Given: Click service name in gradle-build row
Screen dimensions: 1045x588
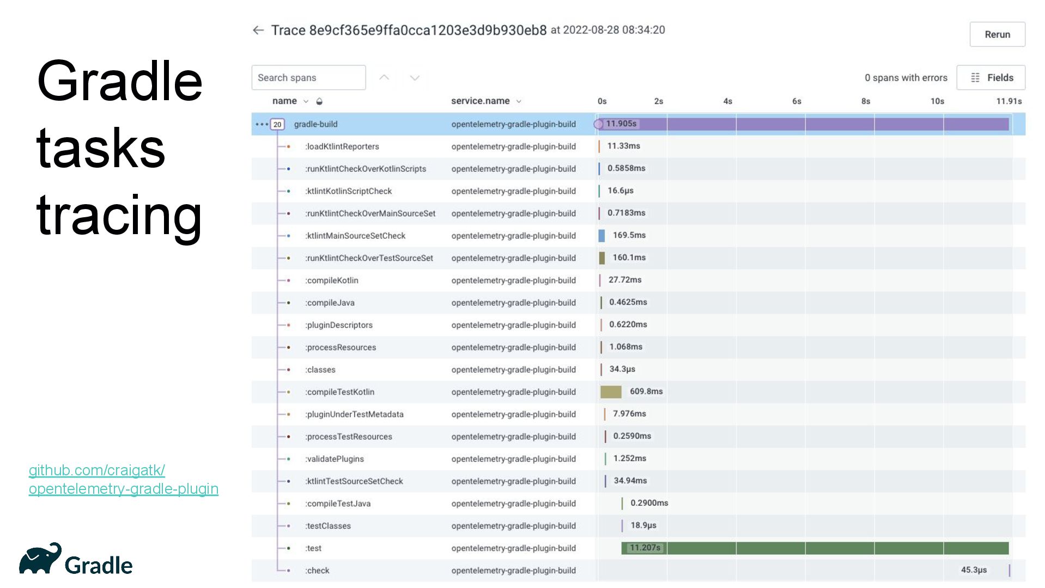Looking at the screenshot, I should point(513,124).
